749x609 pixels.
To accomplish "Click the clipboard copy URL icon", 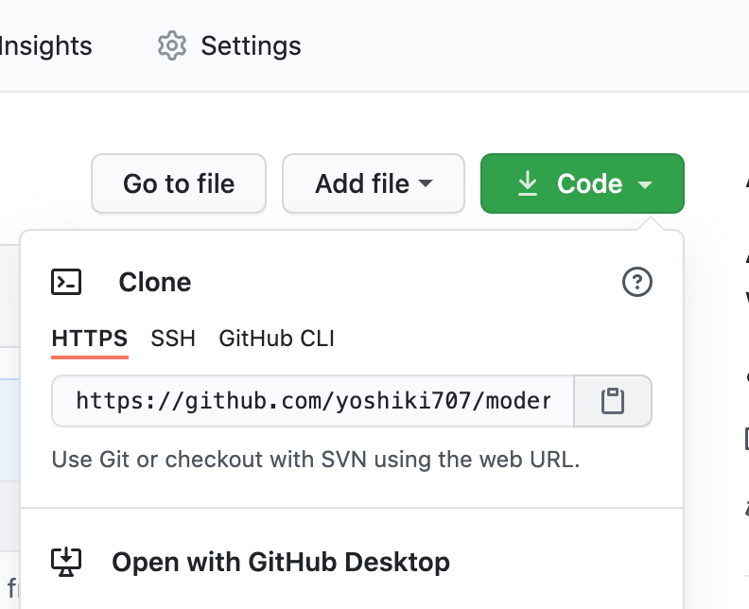I will pos(613,401).
